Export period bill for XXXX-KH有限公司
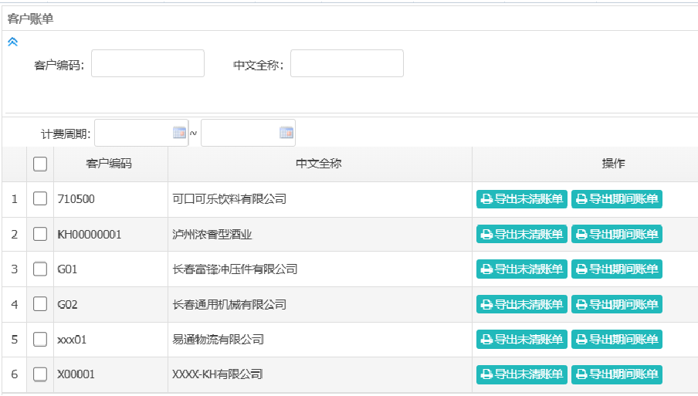This screenshot has height=396, width=698. click(616, 374)
